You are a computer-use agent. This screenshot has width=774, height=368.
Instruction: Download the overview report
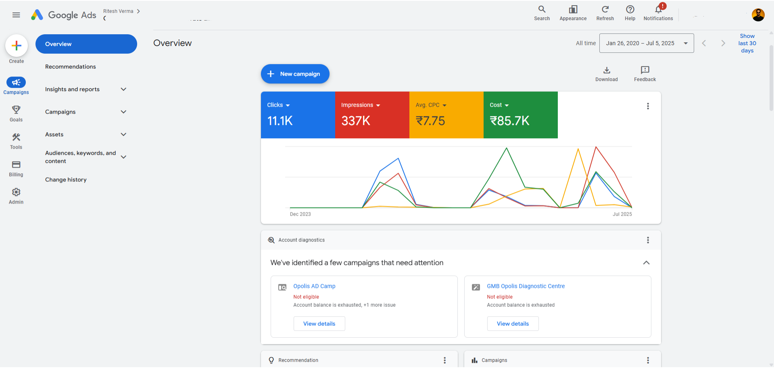point(606,70)
